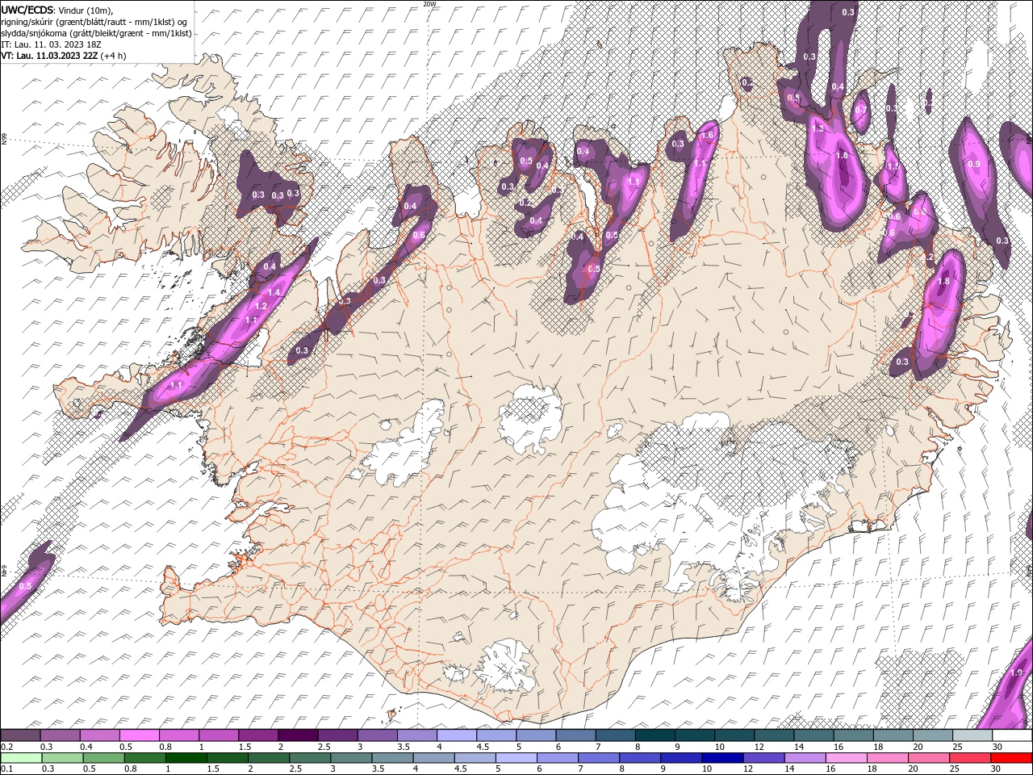Click the pink rain legend swatch between 16 and 18

[x=847, y=758]
